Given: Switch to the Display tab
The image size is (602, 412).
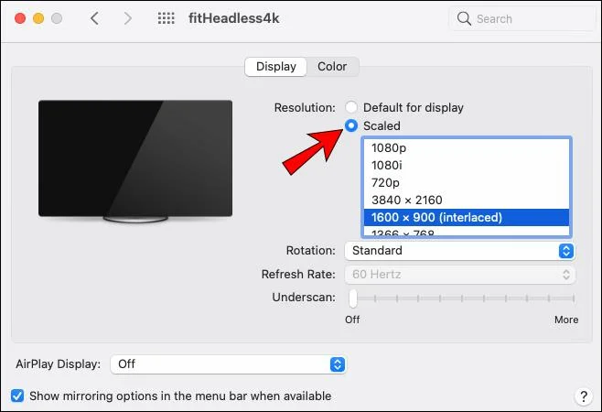Looking at the screenshot, I should coord(276,67).
